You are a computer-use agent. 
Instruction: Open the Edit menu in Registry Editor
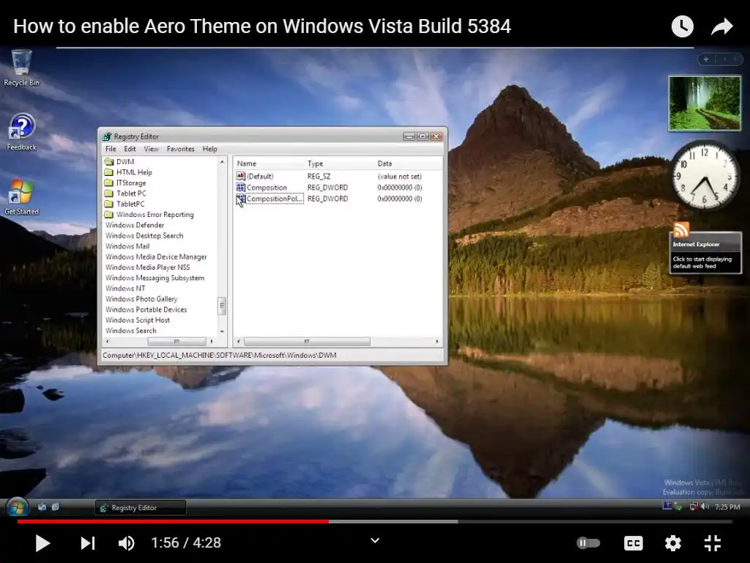click(130, 149)
